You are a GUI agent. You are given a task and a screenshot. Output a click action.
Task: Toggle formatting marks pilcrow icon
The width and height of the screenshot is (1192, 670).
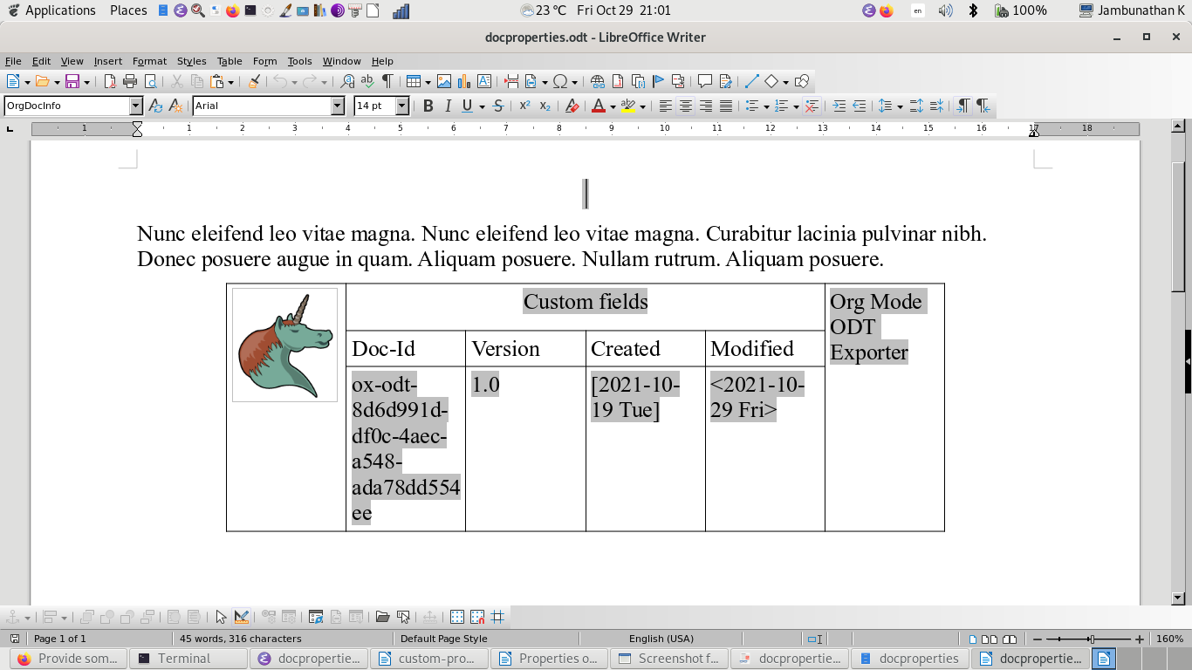[x=387, y=81]
